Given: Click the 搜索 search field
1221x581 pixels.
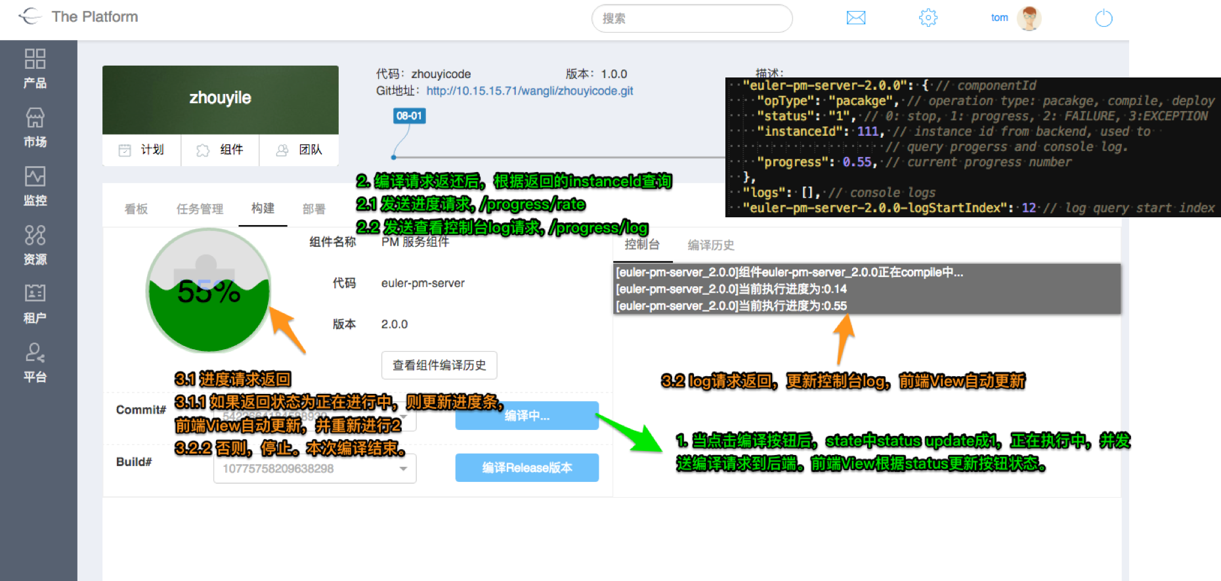Looking at the screenshot, I should tap(692, 18).
